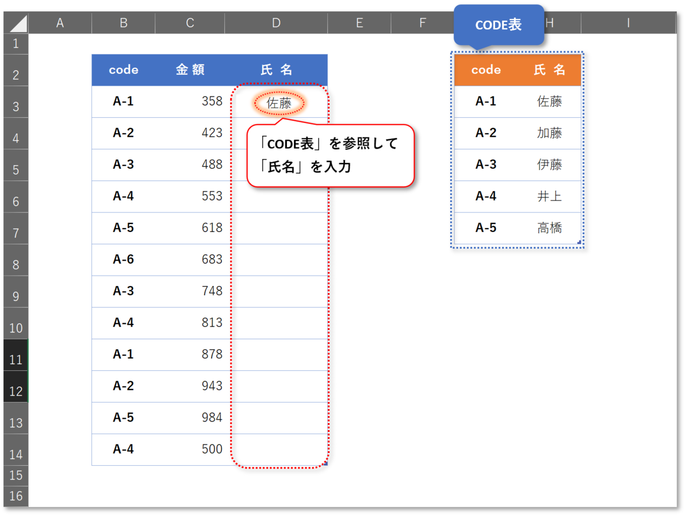Select row header 16
Screen dimensions: 690x518
point(16,496)
